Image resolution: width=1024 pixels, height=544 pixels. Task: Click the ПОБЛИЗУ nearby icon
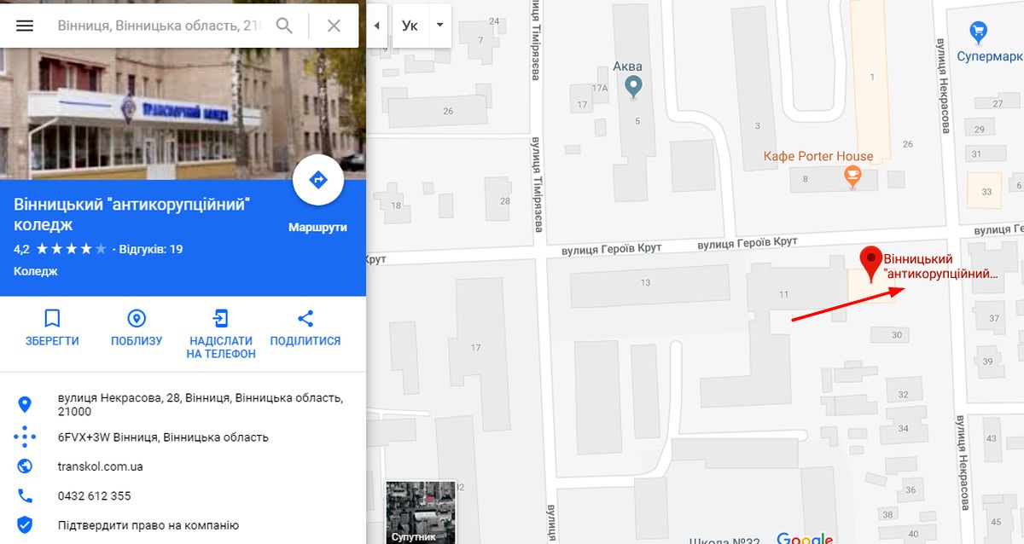137,319
